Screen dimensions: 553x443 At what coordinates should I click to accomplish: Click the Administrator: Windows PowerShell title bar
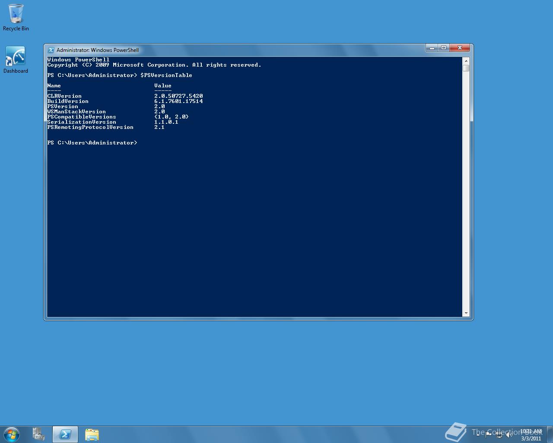(238, 50)
